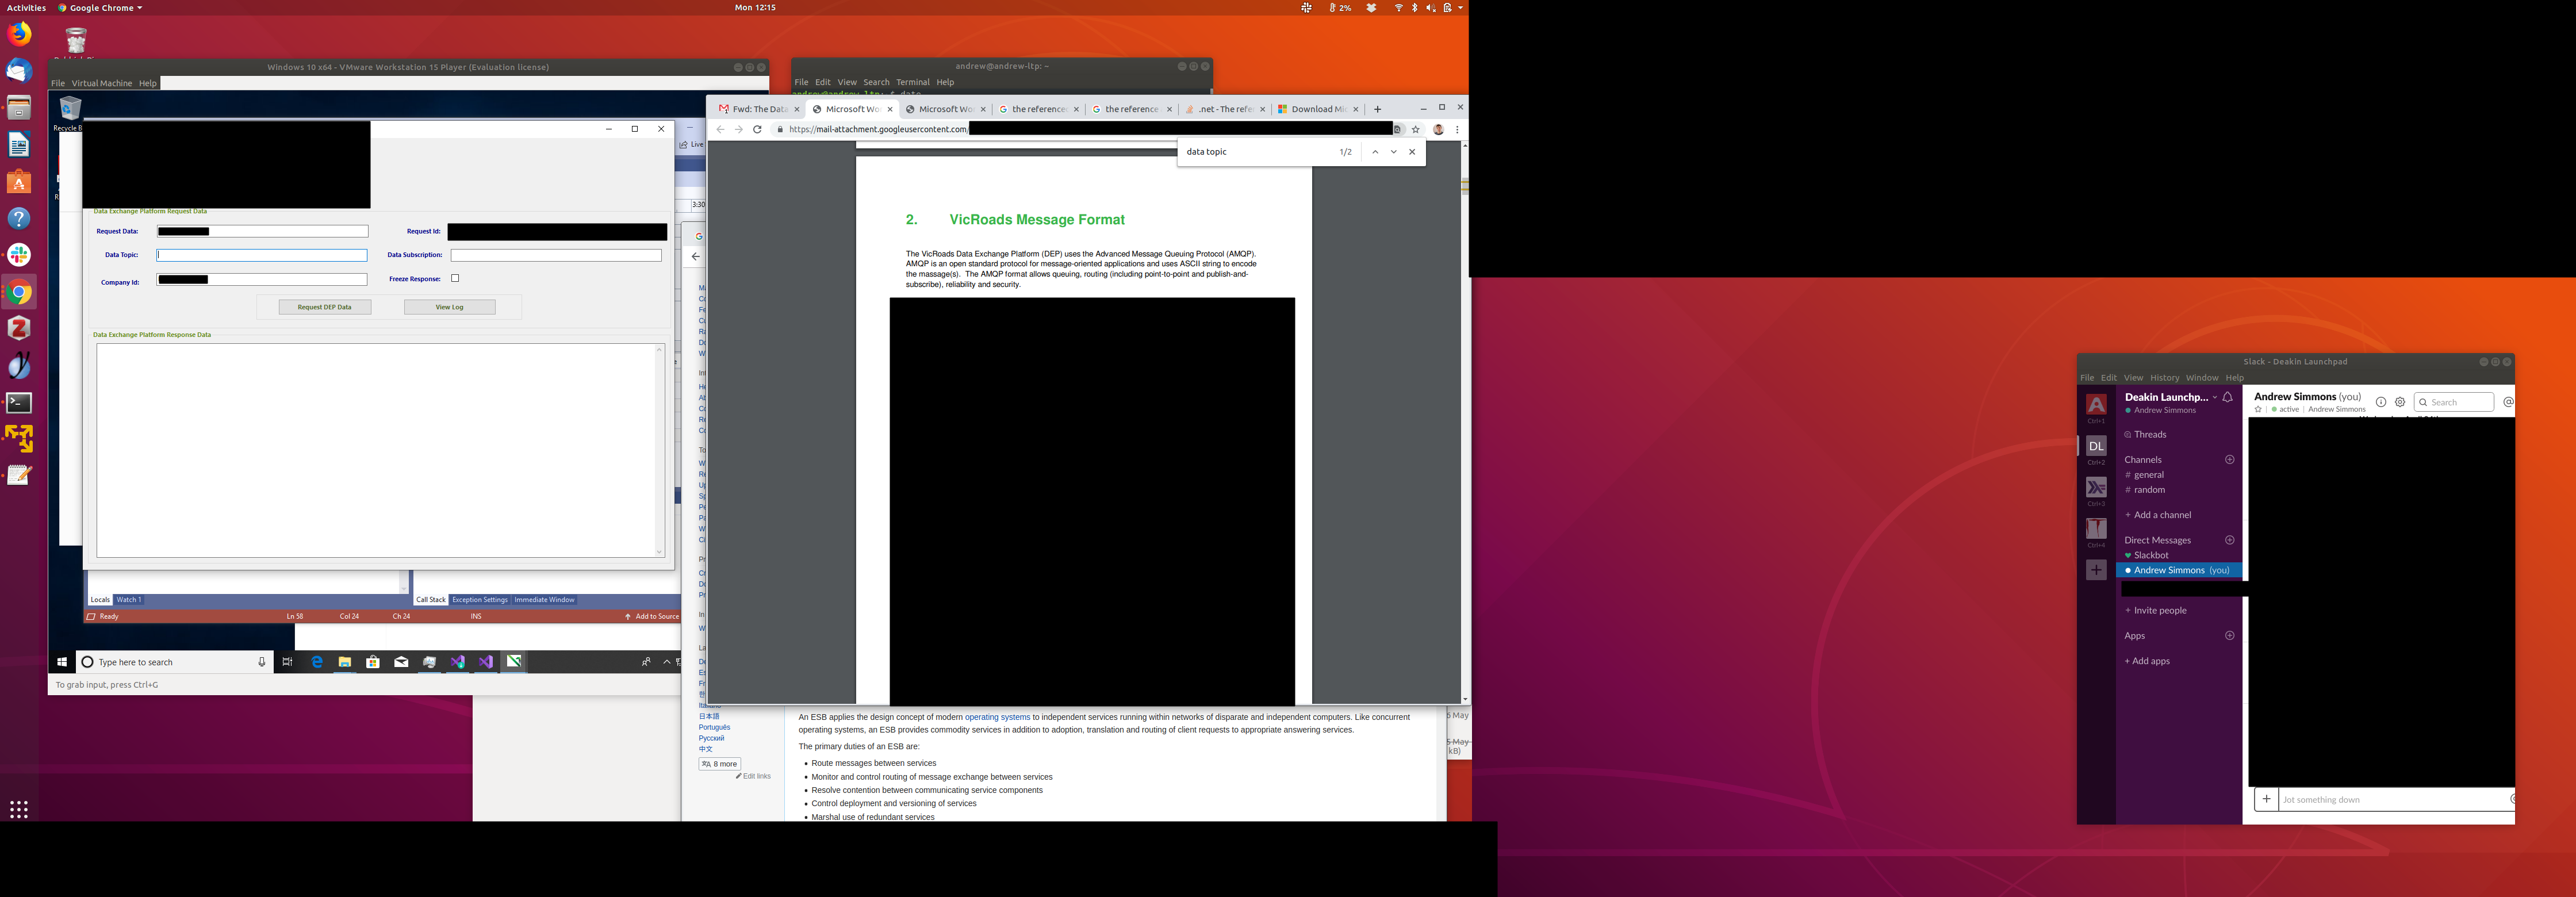Click the plus icon next to Channels
The width and height of the screenshot is (2576, 897).
coord(2229,460)
